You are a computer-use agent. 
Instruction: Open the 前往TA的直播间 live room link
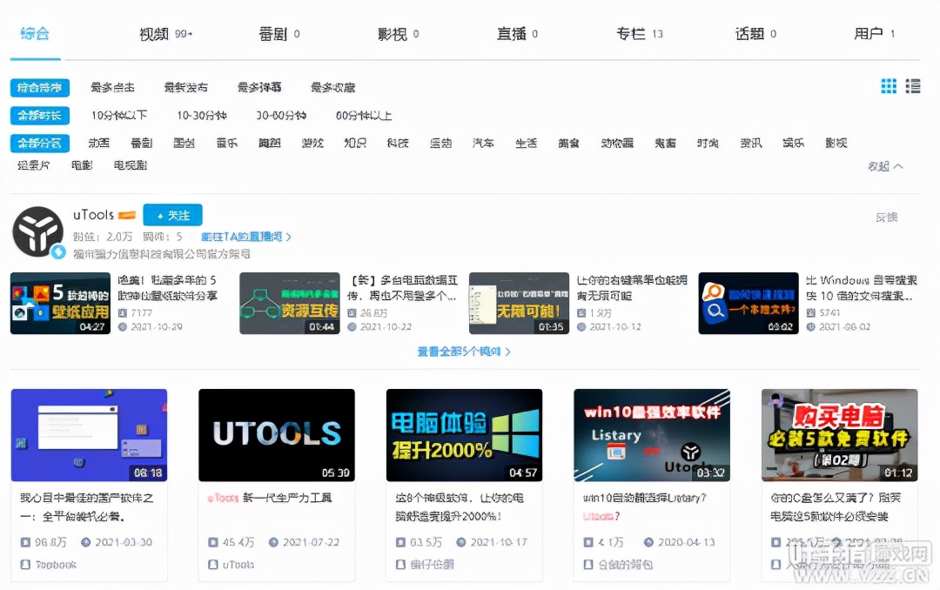pos(244,236)
